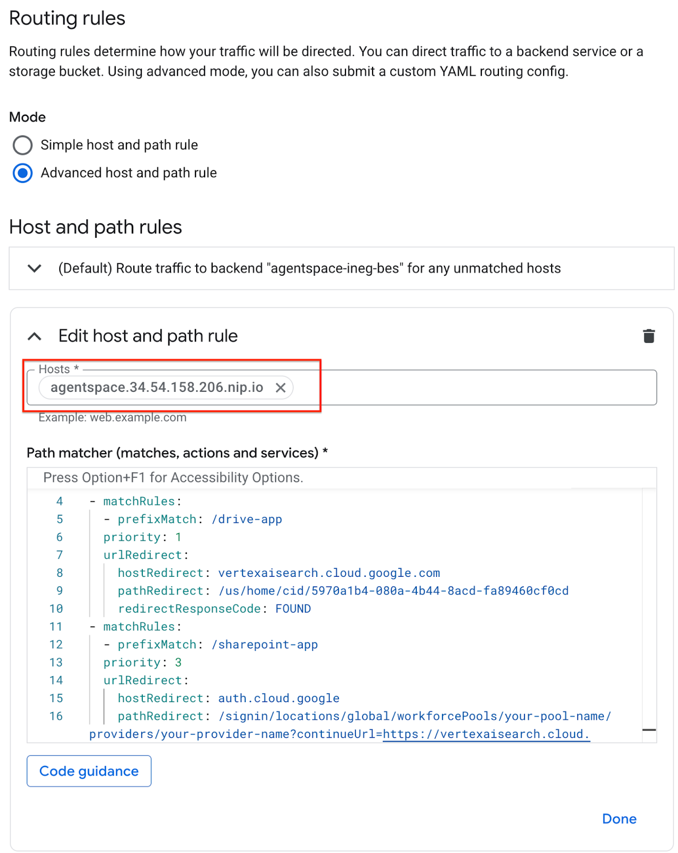Click the default rule "agentspace-ineg-bes" text row

[x=309, y=268]
